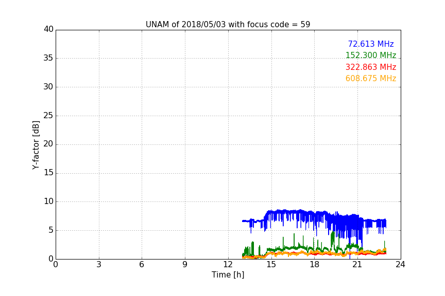Click x-axis tick label 6
The image size is (445, 296).
(142, 265)
